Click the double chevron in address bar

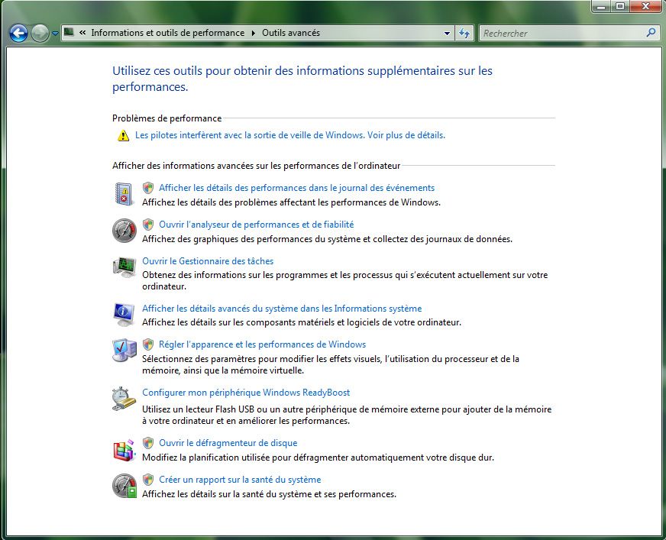(x=82, y=32)
